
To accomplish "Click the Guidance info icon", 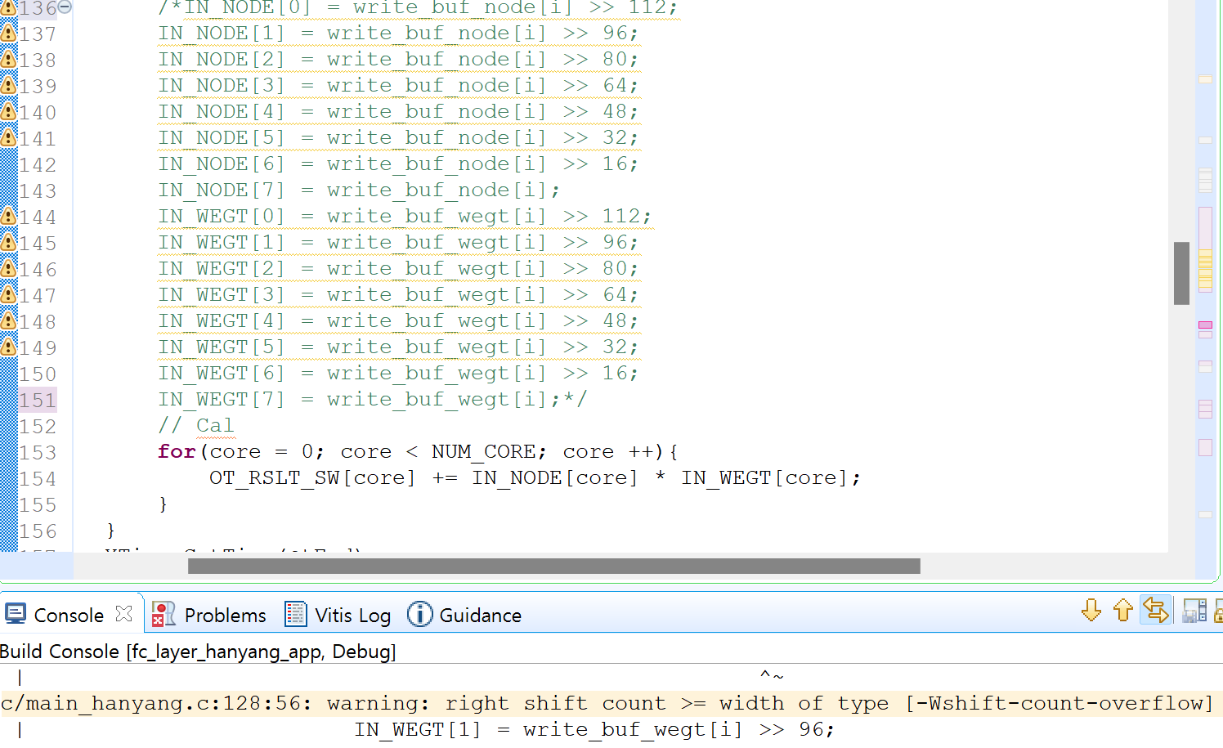I will (419, 614).
